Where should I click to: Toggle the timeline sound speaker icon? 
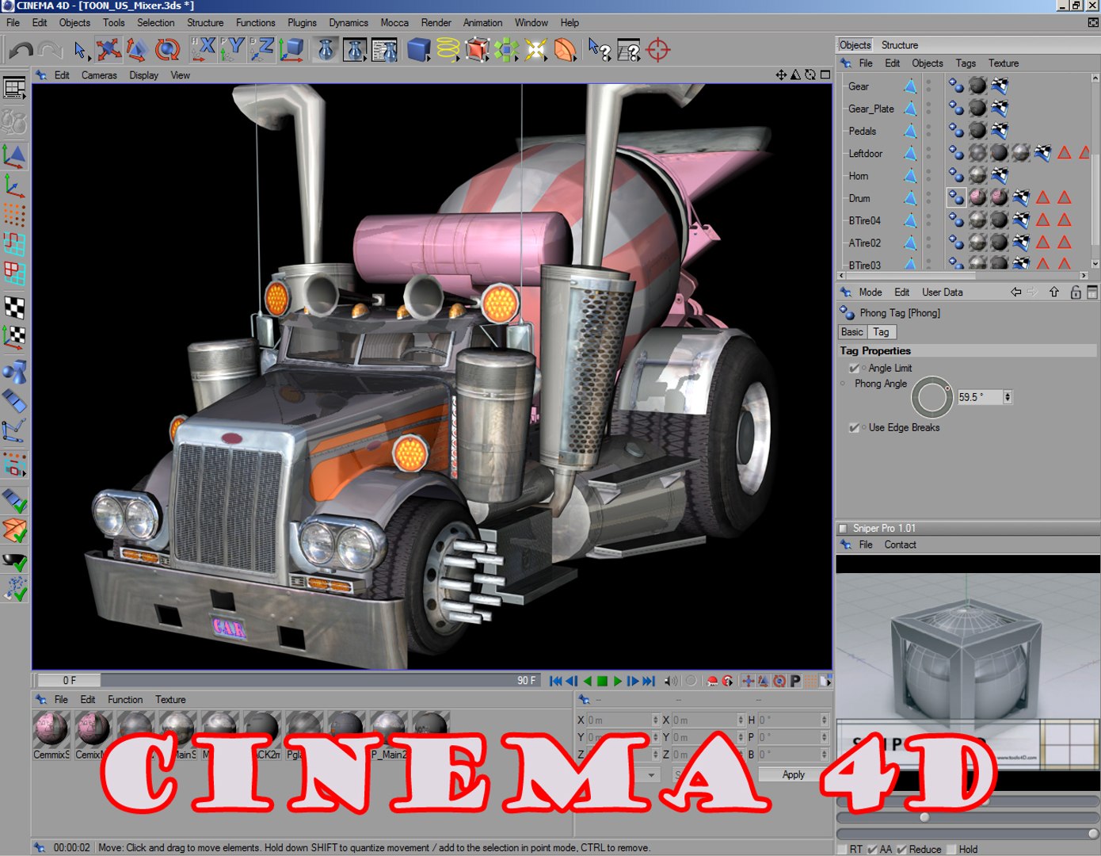[671, 681]
